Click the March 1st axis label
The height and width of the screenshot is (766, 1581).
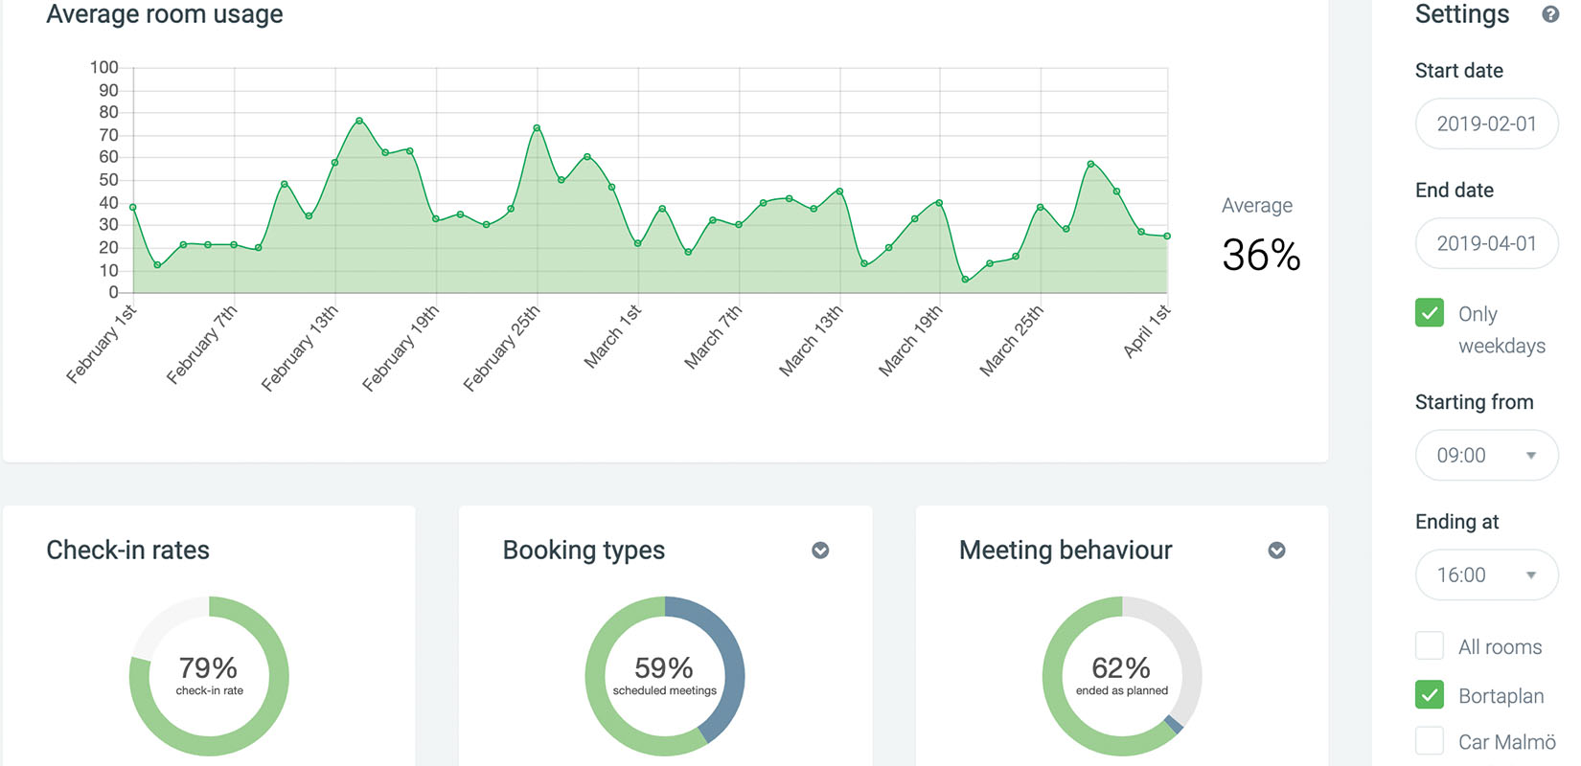[x=612, y=337]
